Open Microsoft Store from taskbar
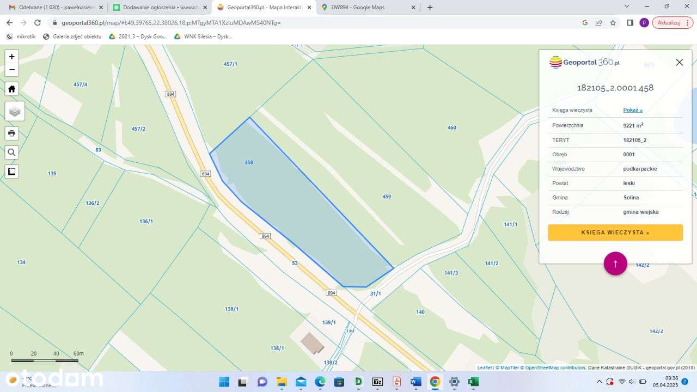 coord(339,382)
